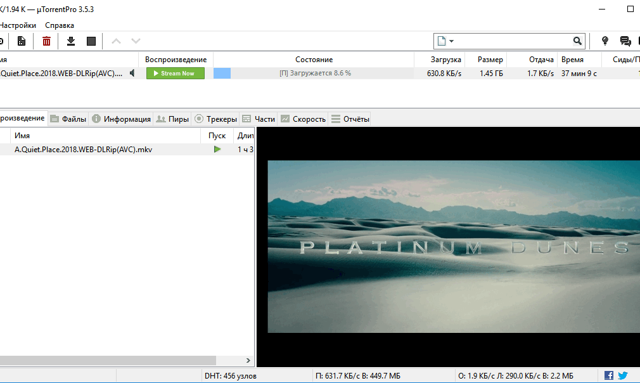Click the red trash remove torrent icon
Viewport: 640px width, 383px height.
coord(46,41)
